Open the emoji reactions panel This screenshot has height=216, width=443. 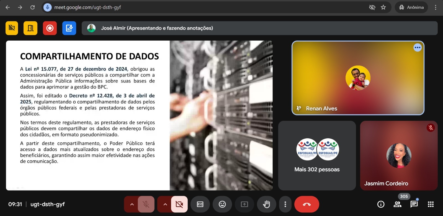coord(222,204)
